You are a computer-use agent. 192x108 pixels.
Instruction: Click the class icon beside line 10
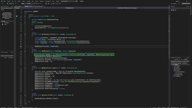(x=17, y=16)
